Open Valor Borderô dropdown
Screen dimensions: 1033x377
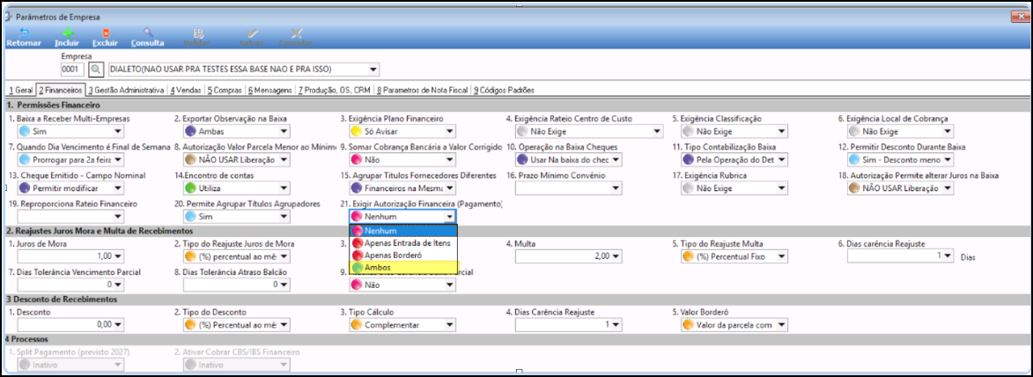point(781,325)
